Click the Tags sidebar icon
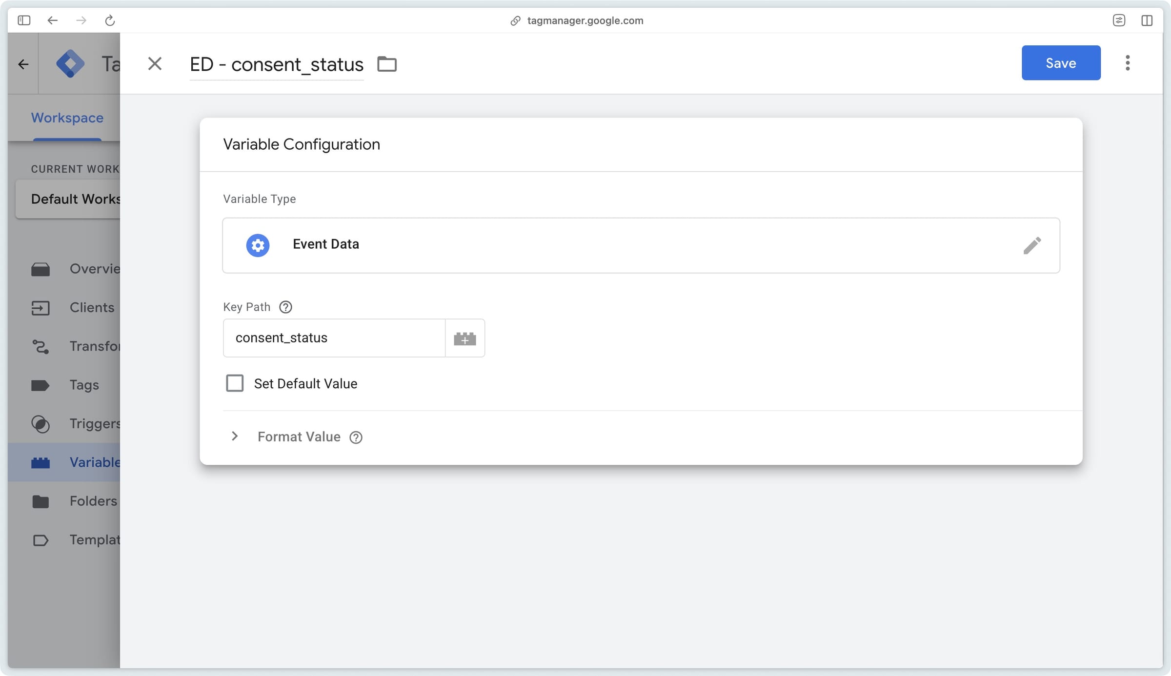The image size is (1171, 676). 40,385
